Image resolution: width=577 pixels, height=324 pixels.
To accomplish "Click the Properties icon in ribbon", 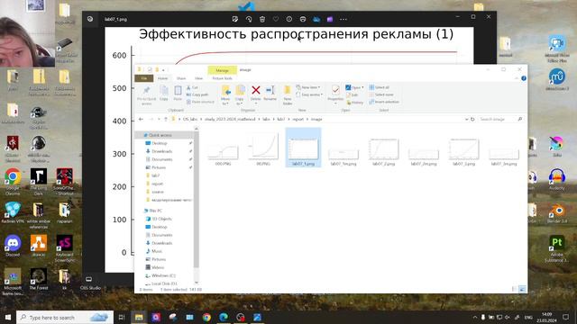I will (335, 94).
